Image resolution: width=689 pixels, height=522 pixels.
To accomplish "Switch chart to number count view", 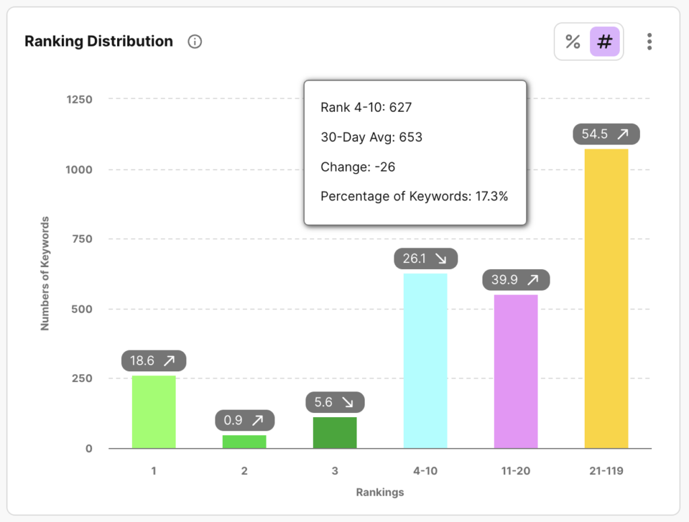I will pos(604,42).
